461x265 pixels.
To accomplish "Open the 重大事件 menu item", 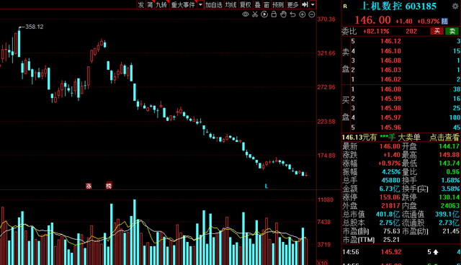I will tap(183, 4).
